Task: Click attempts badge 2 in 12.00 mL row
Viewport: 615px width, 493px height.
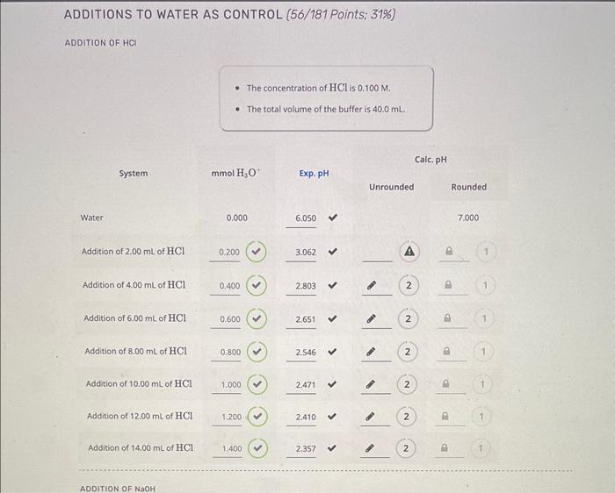Action: 406,417
